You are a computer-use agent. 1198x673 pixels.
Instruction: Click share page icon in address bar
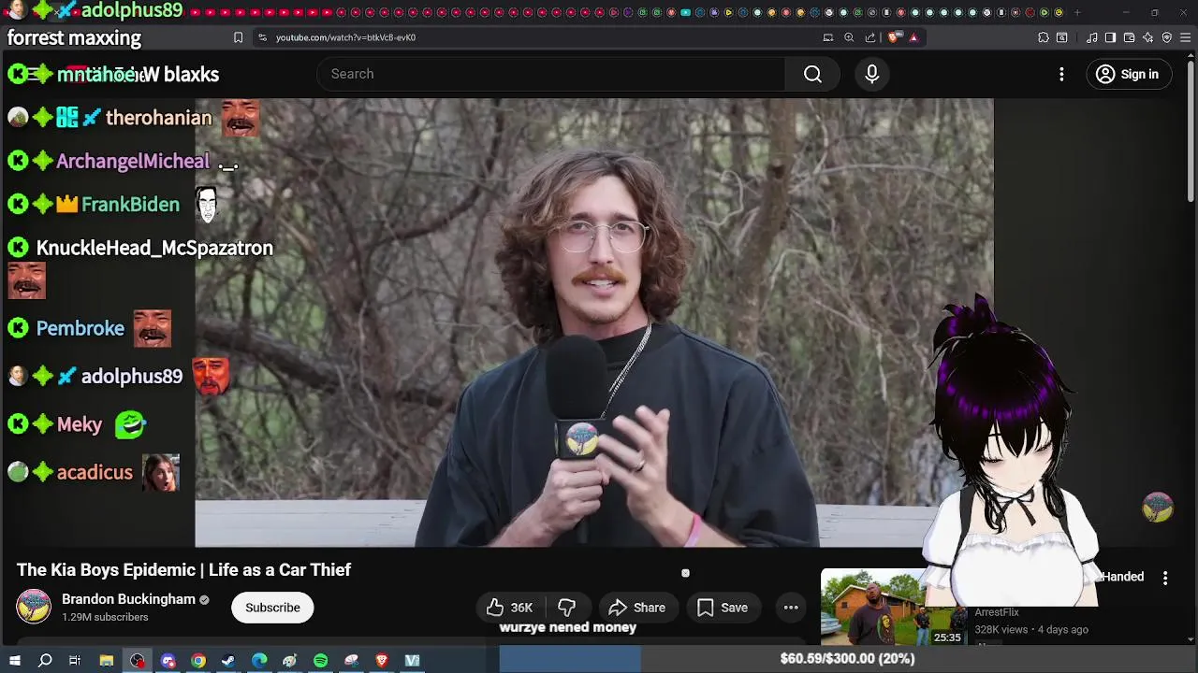[x=870, y=37]
